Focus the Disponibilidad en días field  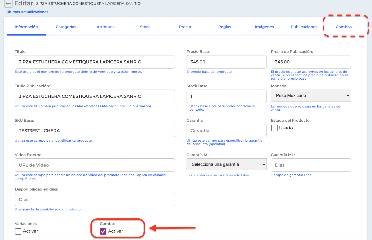[95, 199]
